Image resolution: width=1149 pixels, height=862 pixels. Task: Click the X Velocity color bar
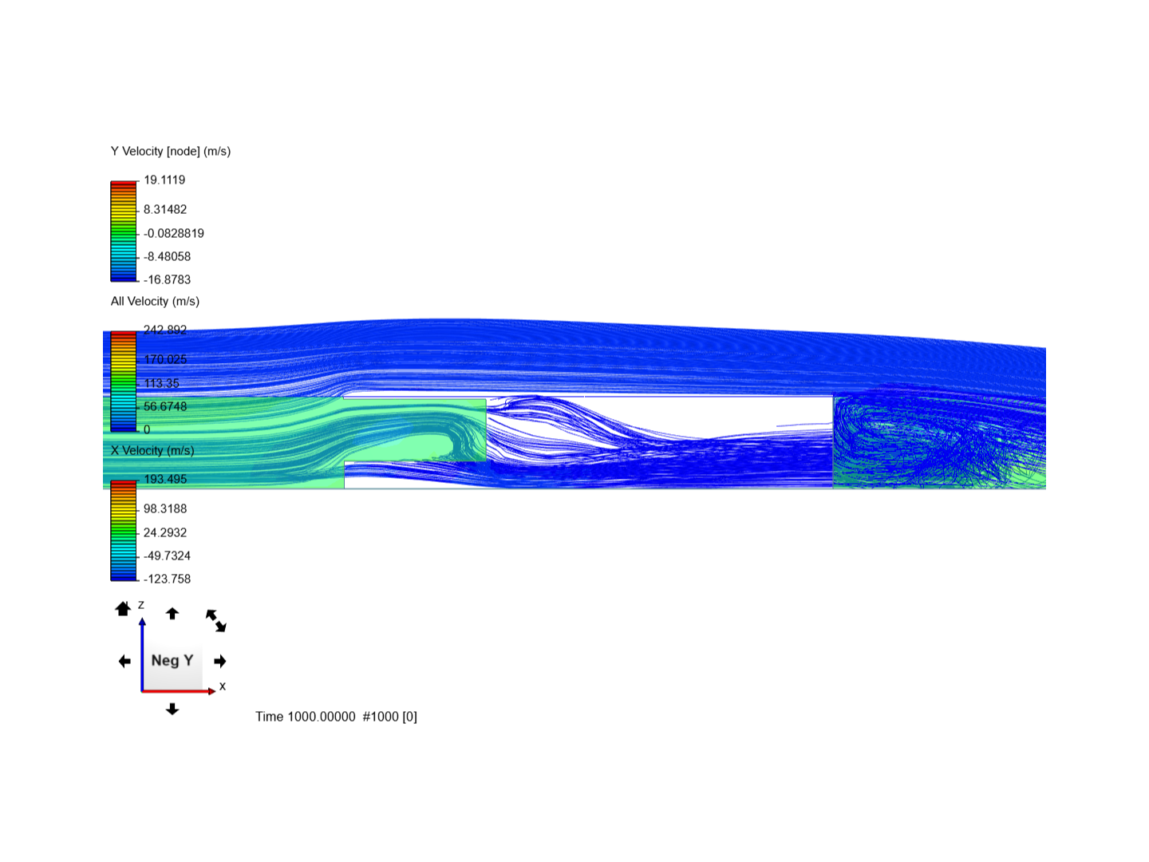point(124,531)
